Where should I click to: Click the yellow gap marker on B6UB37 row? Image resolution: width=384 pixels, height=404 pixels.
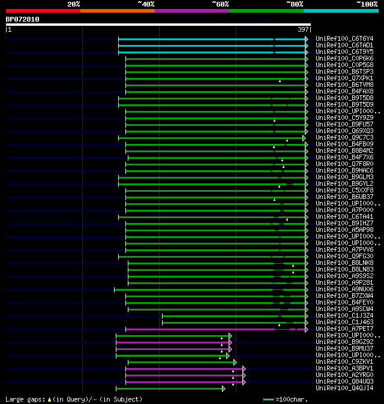274,200
